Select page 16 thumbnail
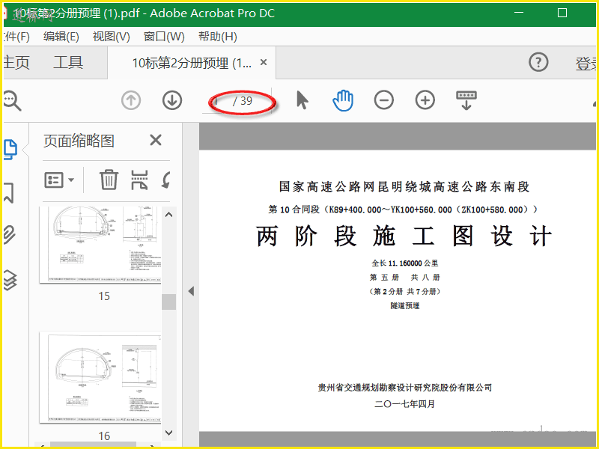 (x=100, y=377)
